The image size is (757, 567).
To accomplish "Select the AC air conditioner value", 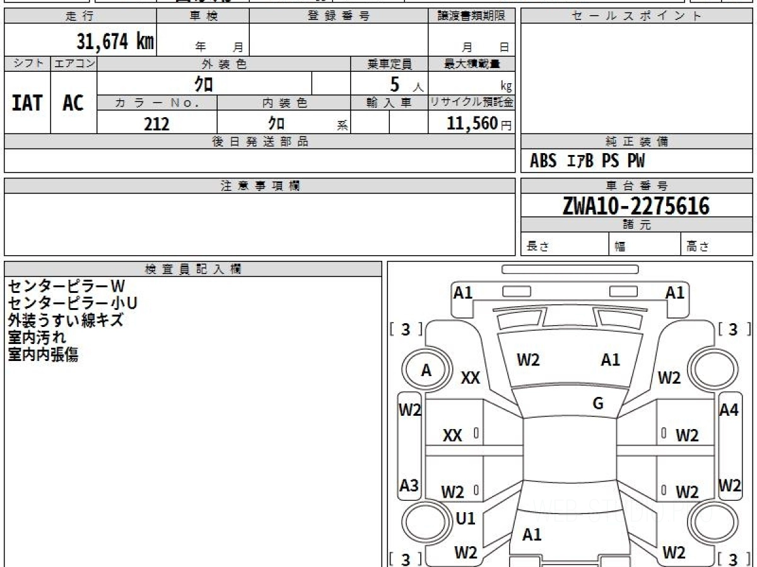I will pos(73,103).
